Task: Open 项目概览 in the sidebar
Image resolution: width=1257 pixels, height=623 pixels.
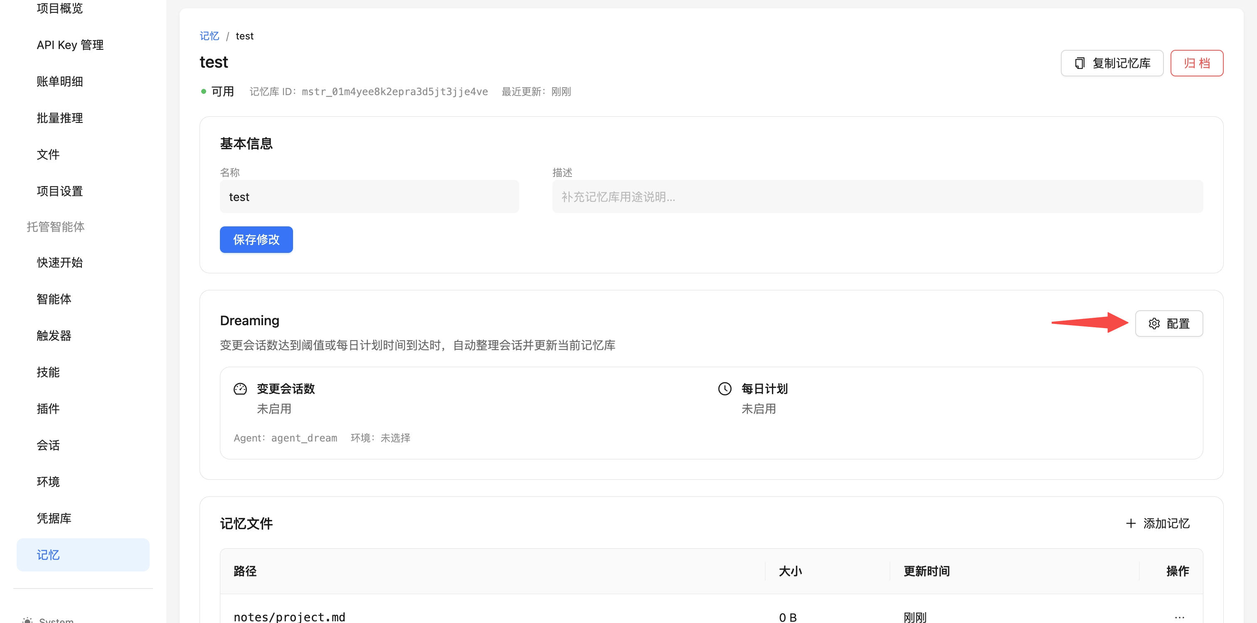Action: 59,8
